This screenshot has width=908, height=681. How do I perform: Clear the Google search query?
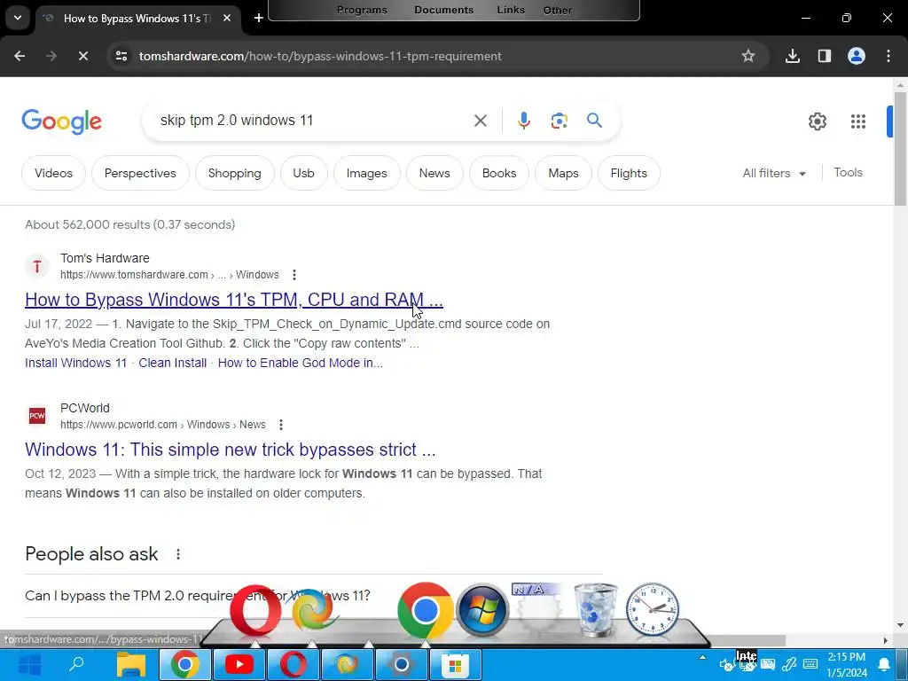point(480,121)
